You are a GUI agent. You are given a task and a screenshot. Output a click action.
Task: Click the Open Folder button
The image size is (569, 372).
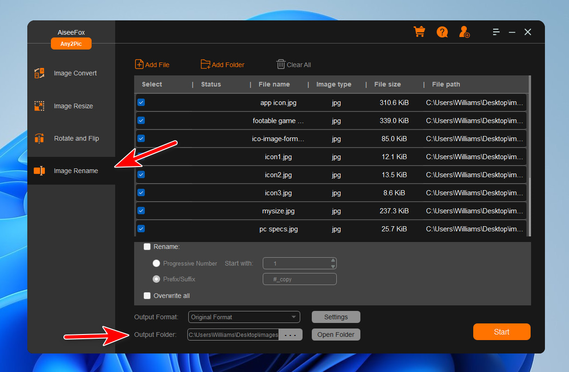(336, 335)
